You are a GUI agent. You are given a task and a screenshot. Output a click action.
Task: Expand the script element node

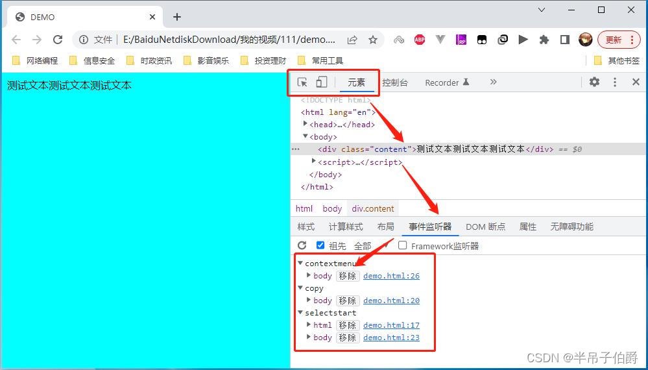tap(314, 161)
